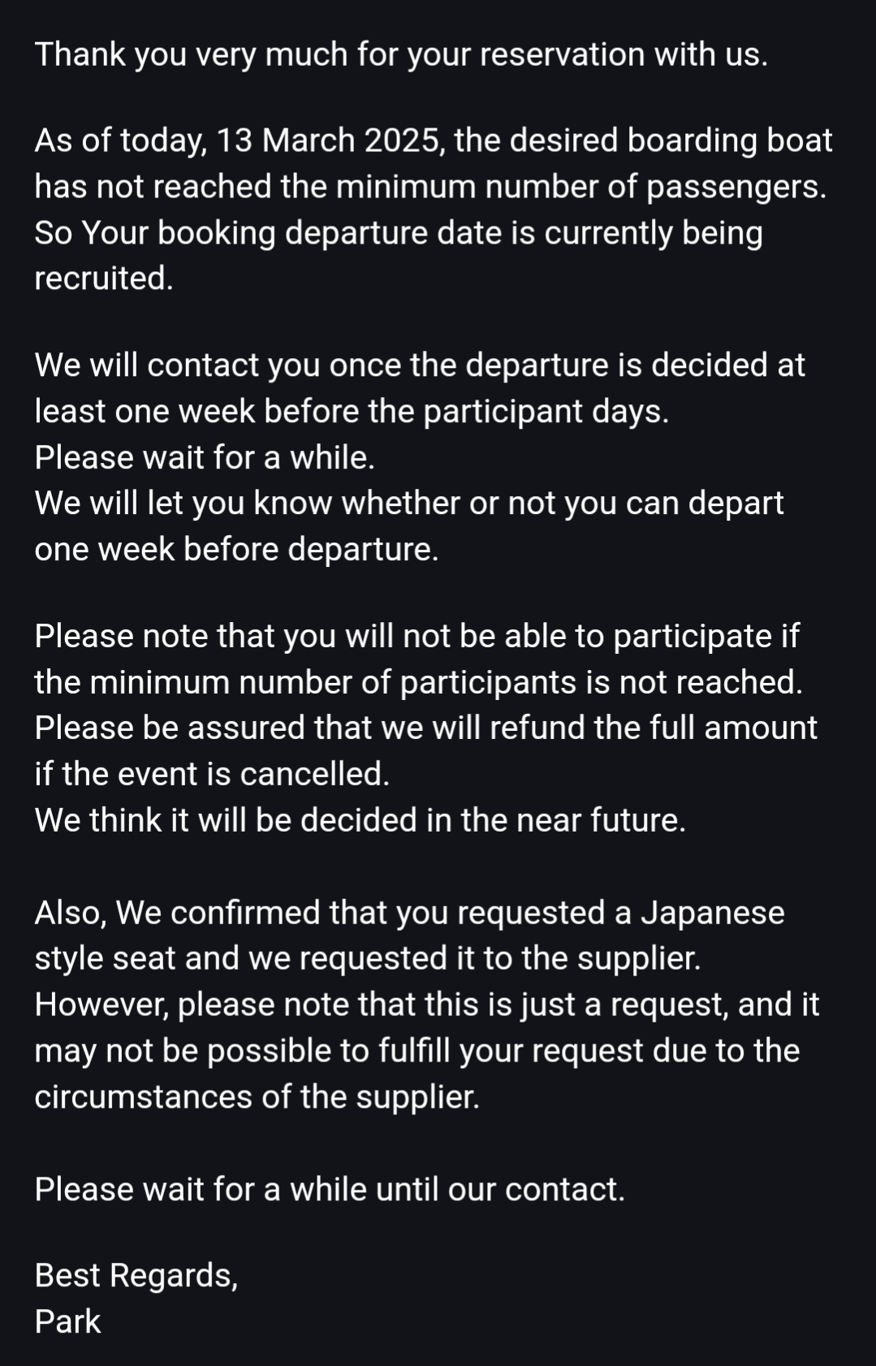
Task: Click the line 'We will let you know whether'
Action: (409, 504)
